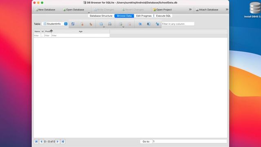
Task: Print the currently browsed table
Action: point(110,24)
